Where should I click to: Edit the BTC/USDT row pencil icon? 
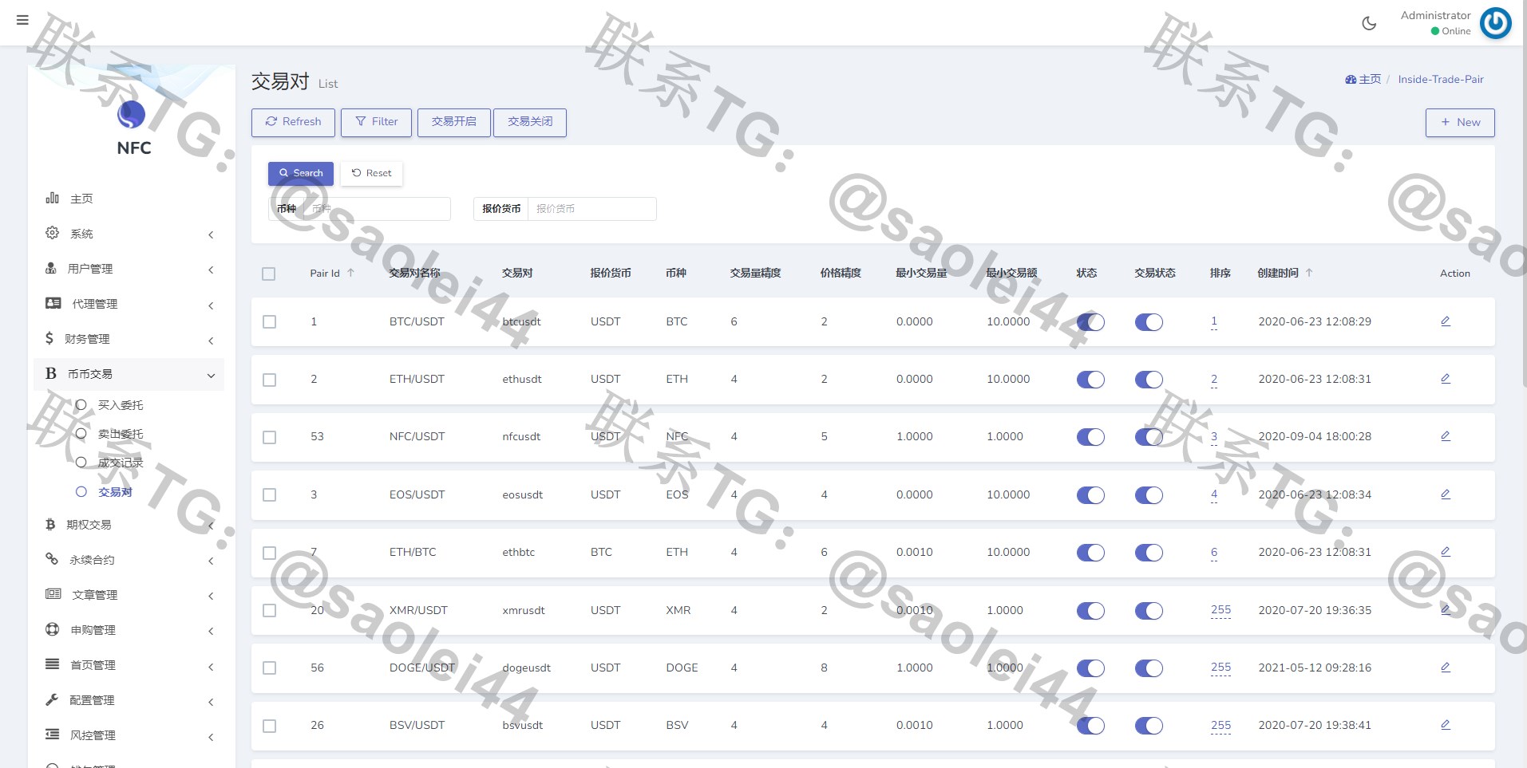point(1446,321)
